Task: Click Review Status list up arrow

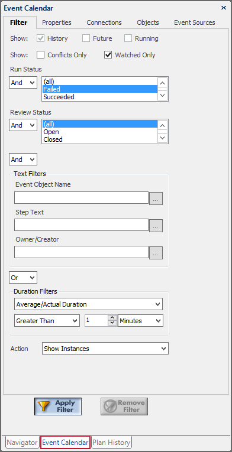Action: pyautogui.click(x=163, y=125)
